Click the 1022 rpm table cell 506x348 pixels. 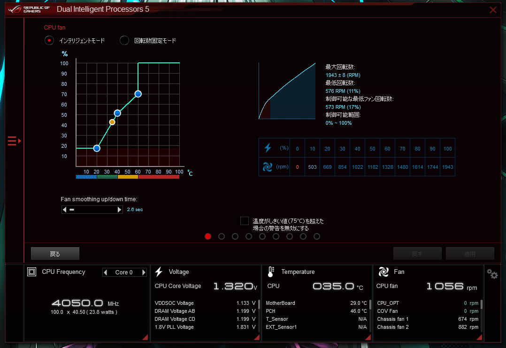coord(357,167)
